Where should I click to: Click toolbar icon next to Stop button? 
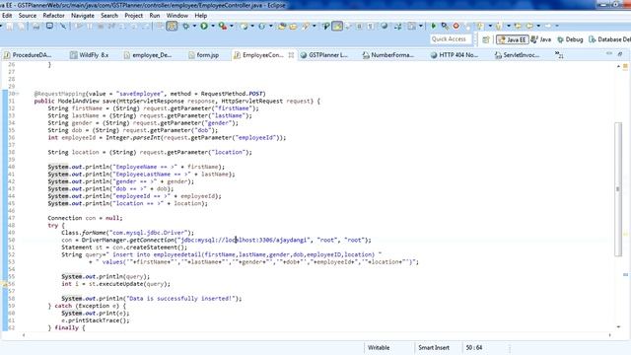pyautogui.click(x=467, y=27)
